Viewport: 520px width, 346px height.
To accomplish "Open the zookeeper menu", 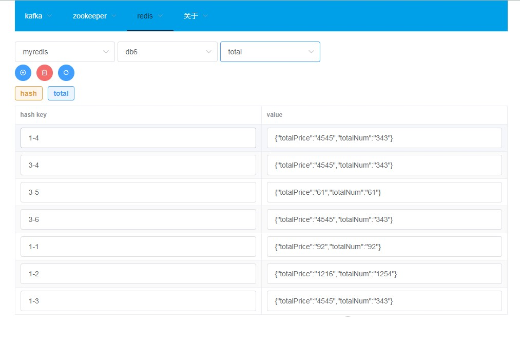I will tap(94, 16).
